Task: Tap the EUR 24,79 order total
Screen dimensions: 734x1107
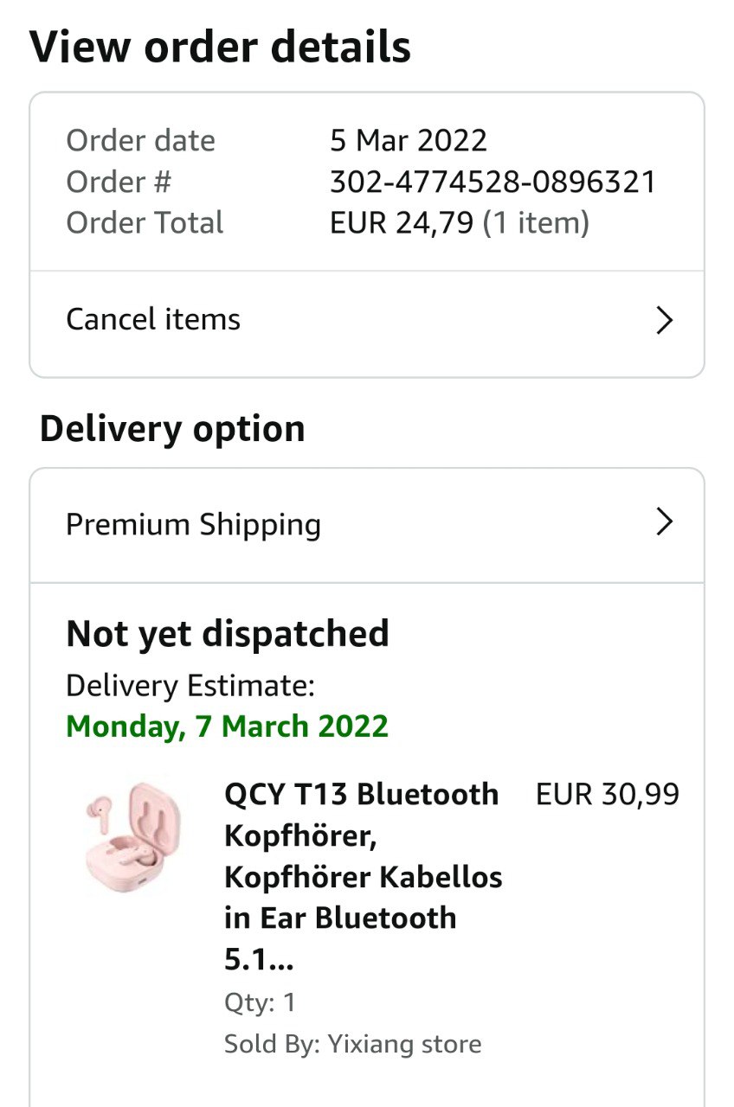Action: (x=402, y=223)
